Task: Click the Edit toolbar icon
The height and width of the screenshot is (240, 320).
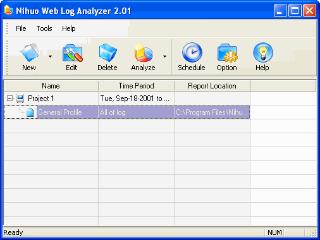Action: tap(72, 53)
